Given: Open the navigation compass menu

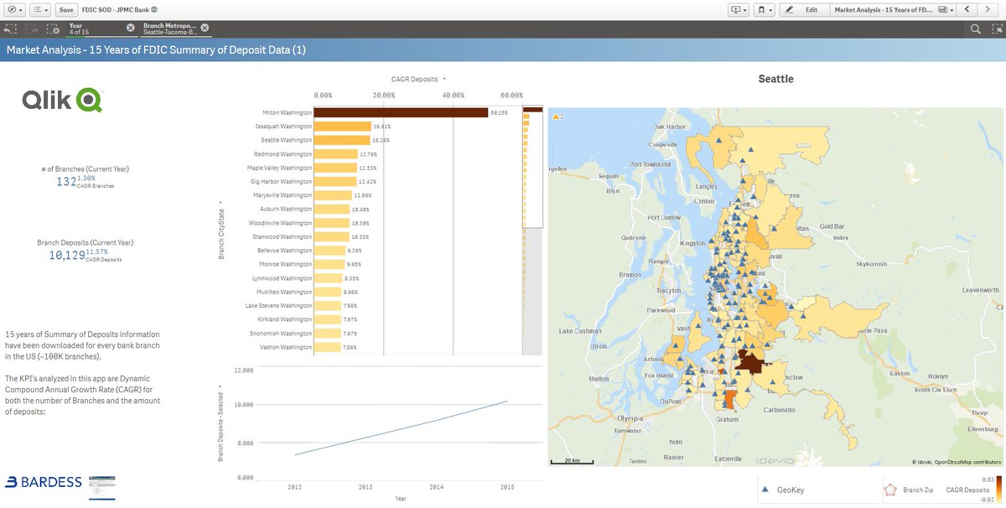Looking at the screenshot, I should pos(13,10).
